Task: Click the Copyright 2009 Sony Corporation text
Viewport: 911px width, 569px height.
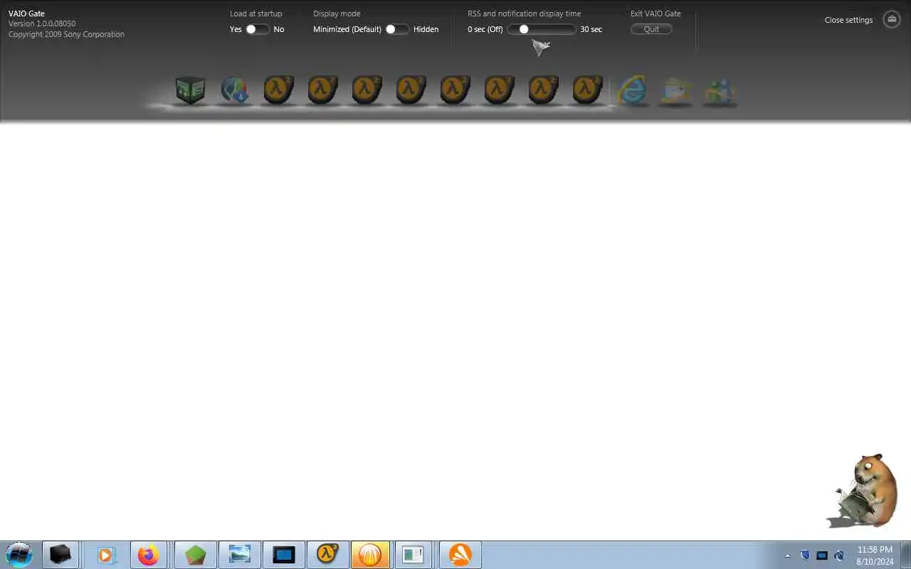Action: (66, 34)
